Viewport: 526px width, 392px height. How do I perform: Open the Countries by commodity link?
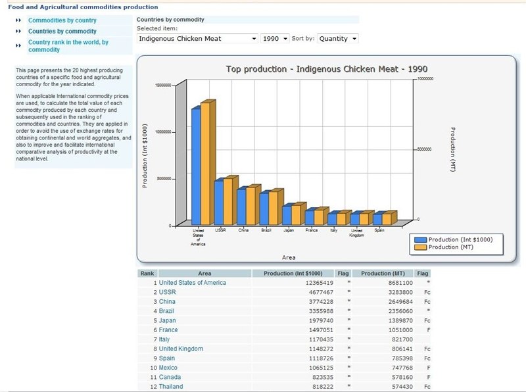[62, 31]
